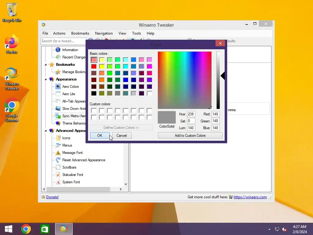Open the Store app from taskbar
The width and height of the screenshot is (313, 235).
point(45,229)
